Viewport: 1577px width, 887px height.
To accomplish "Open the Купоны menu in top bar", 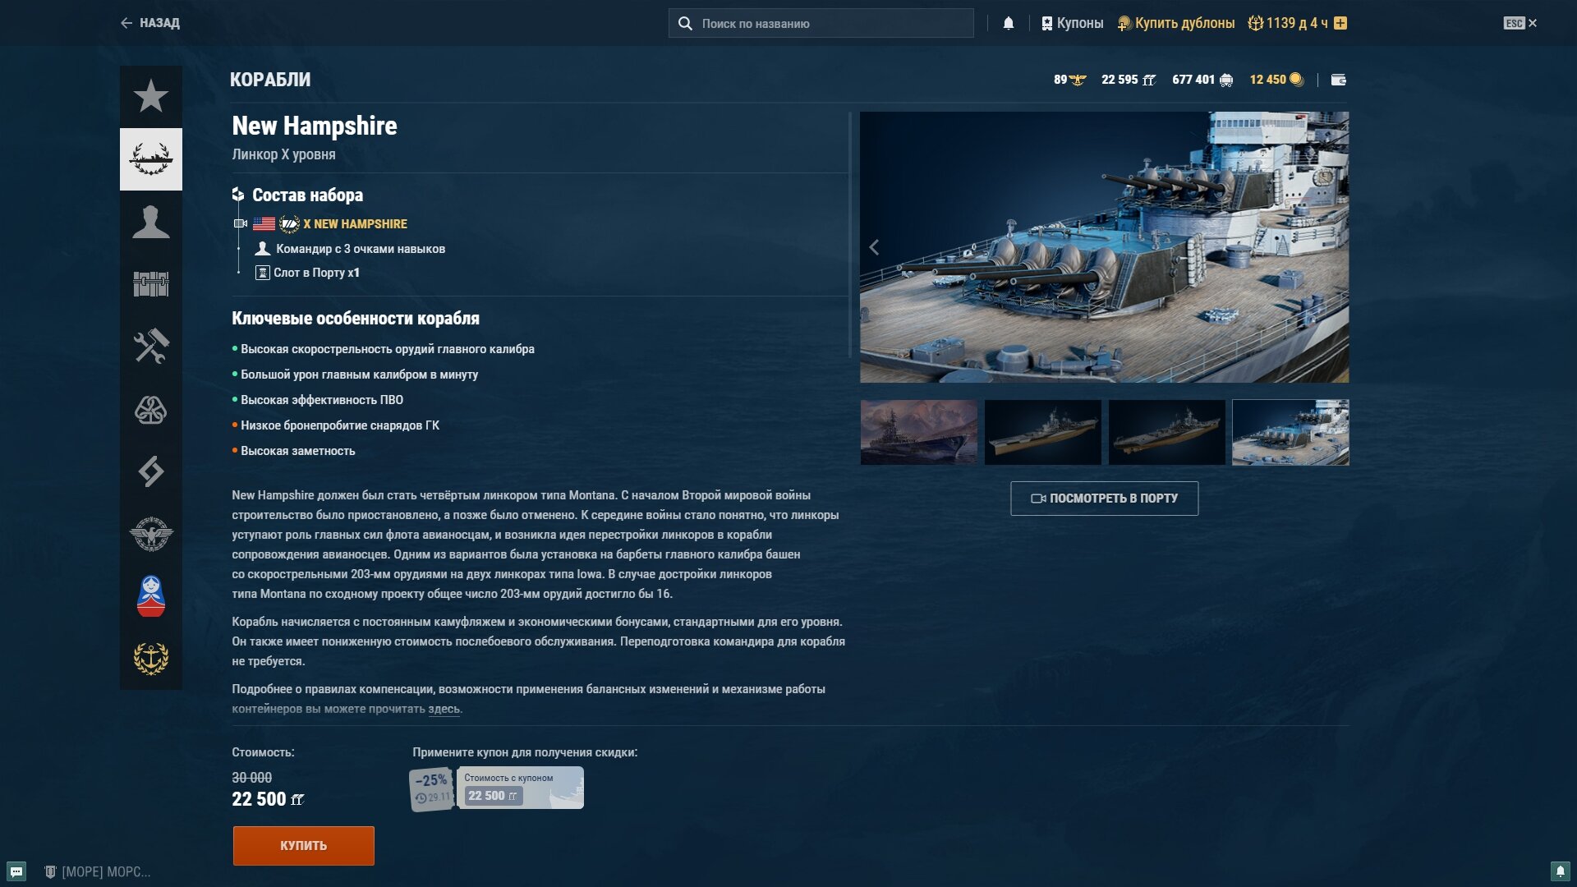I will 1072,23.
